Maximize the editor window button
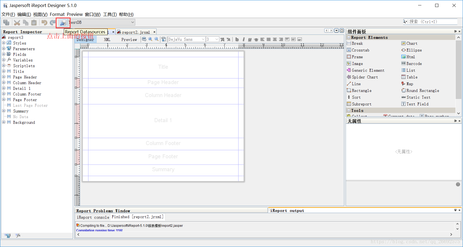463x247 pixels. pos(342,30)
